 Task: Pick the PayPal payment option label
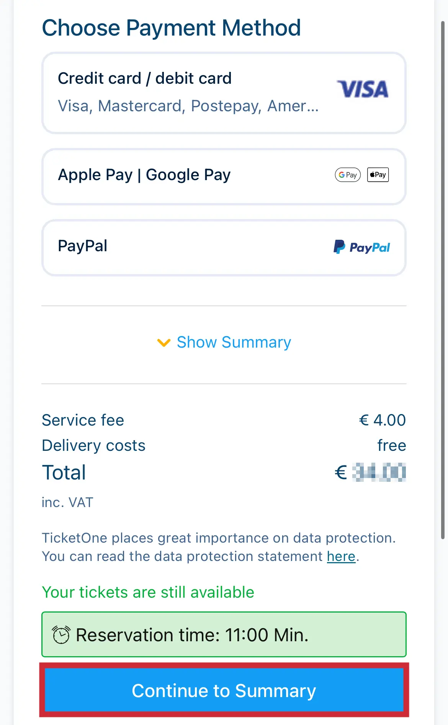click(x=83, y=246)
